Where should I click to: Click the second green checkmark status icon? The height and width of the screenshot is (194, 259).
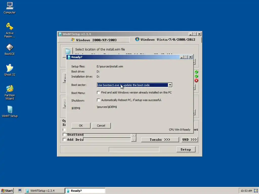click(196, 76)
